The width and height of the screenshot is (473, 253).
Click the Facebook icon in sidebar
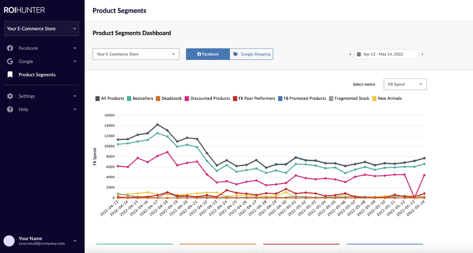(x=10, y=48)
